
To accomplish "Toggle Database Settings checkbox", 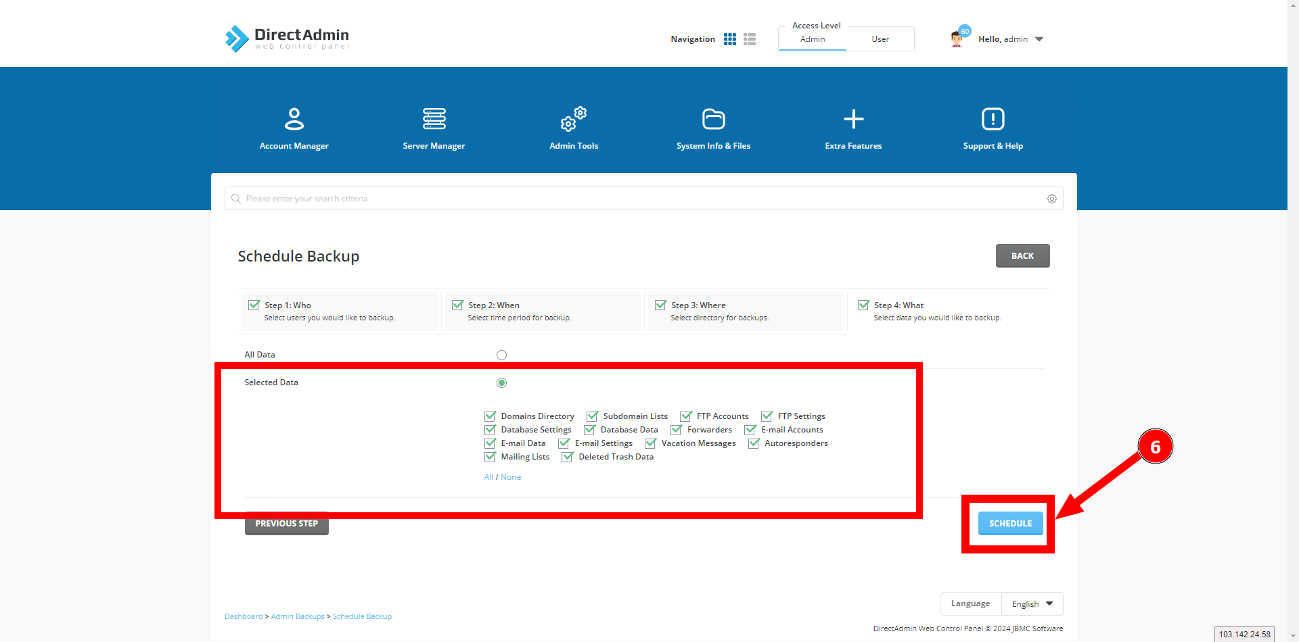I will pyautogui.click(x=491, y=430).
